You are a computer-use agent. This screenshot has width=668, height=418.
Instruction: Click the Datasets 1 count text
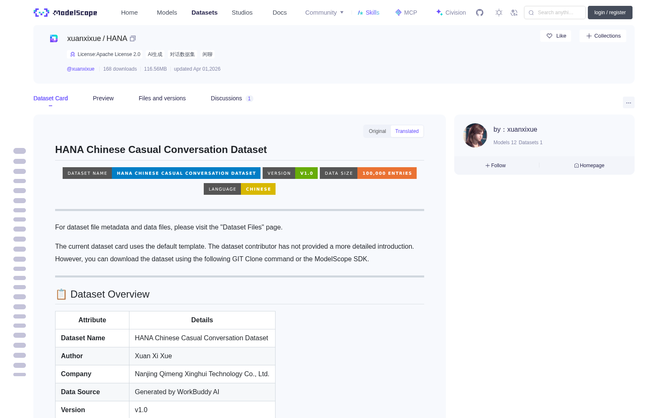pos(531,143)
